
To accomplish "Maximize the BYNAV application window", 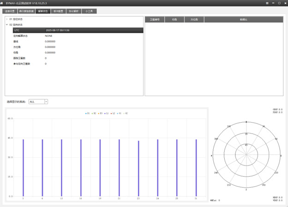I will click(x=279, y=3).
